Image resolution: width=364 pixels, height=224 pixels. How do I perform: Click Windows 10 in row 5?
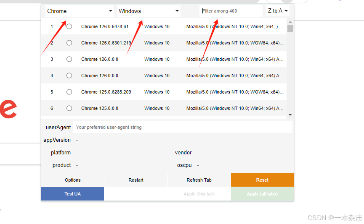[x=157, y=92]
